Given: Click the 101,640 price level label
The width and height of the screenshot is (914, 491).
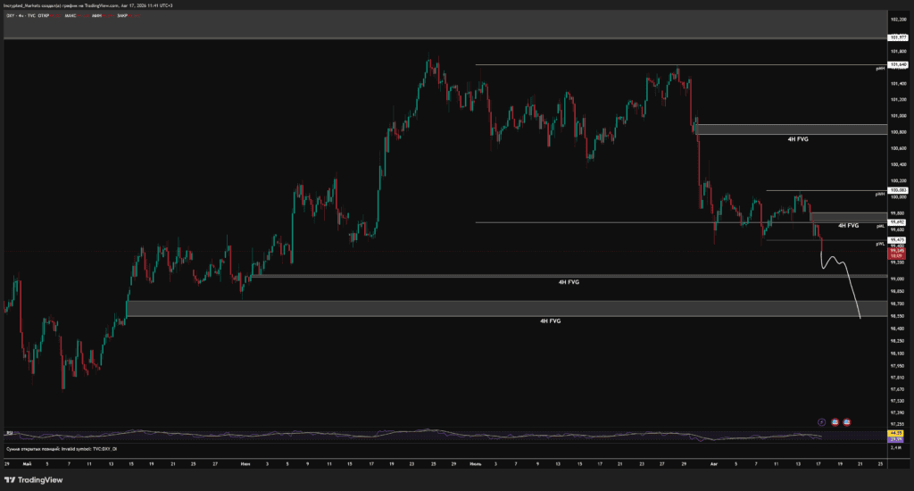Looking at the screenshot, I should (898, 65).
